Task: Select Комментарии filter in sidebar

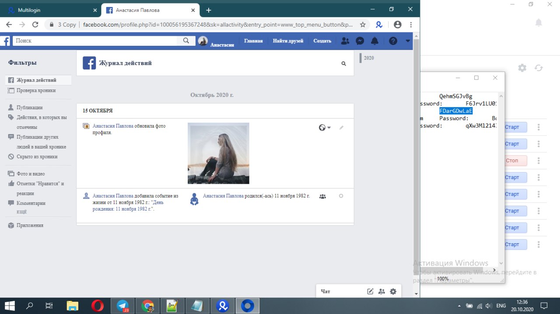Action: click(31, 203)
